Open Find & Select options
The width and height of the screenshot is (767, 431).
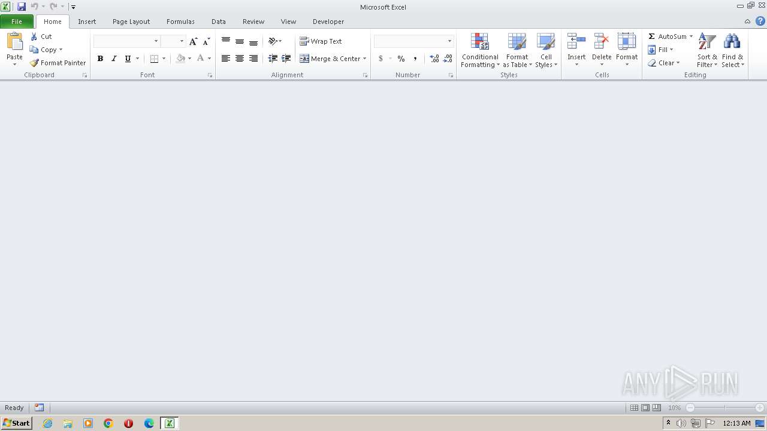[x=732, y=50]
